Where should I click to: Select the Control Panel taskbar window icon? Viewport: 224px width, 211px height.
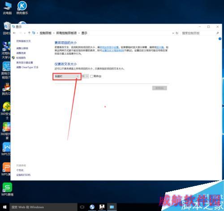click(x=112, y=207)
